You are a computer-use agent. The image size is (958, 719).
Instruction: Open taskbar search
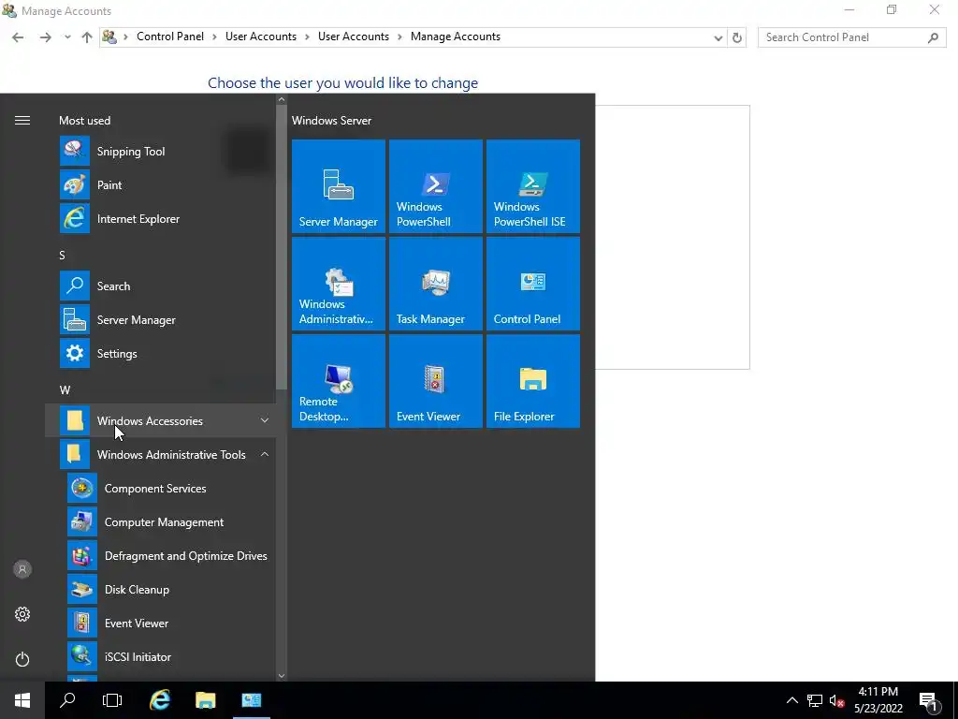[67, 700]
